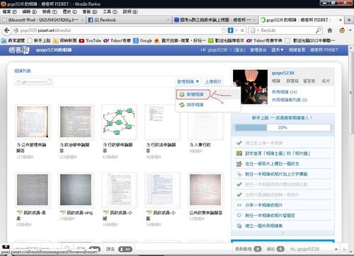Adjust the thumbnail size slider
The height and width of the screenshot is (256, 354).
pyautogui.click(x=34, y=82)
